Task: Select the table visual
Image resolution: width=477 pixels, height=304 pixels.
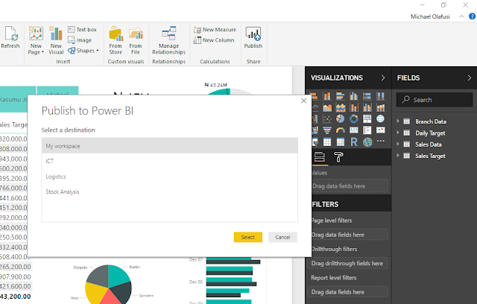Action: [327, 142]
